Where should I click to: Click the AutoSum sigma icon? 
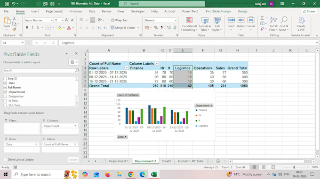pos(262,18)
